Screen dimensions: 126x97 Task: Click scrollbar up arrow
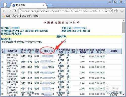click(123, 20)
